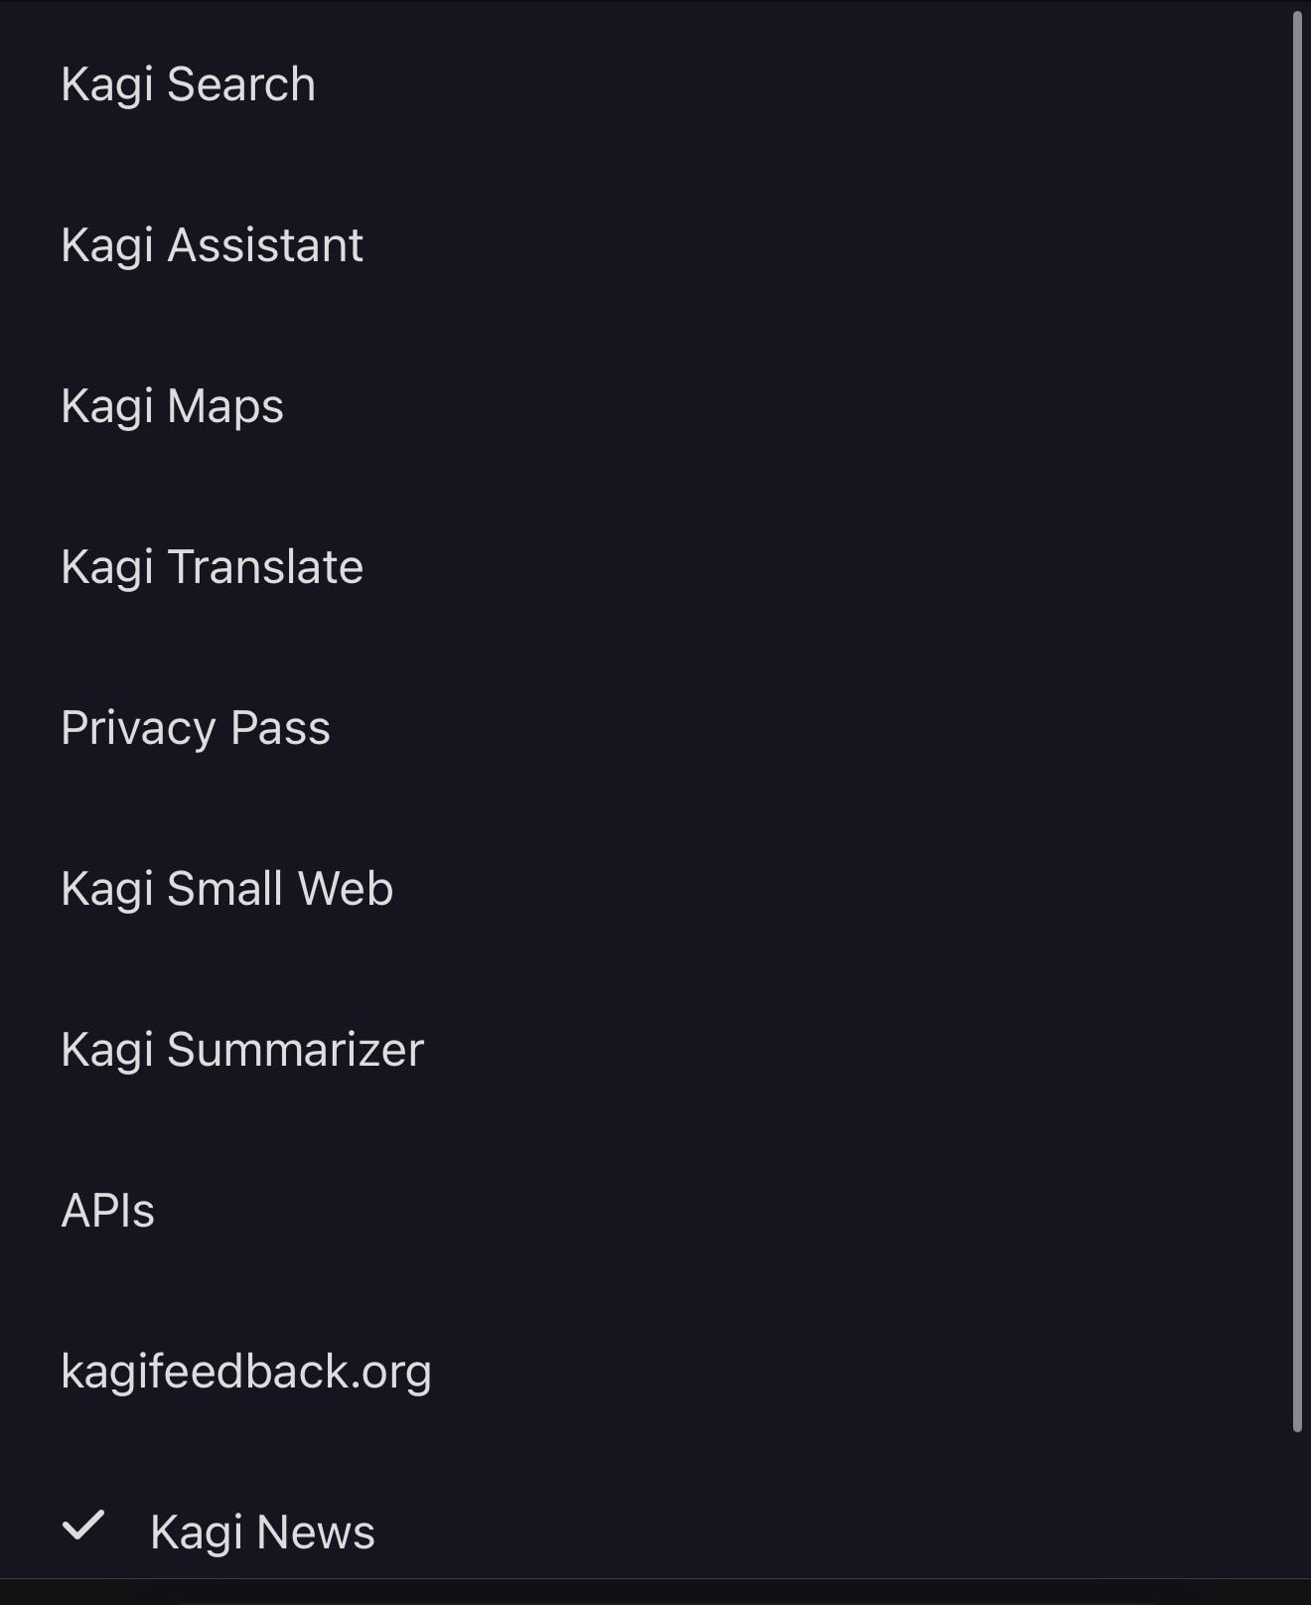1311x1605 pixels.
Task: Click the currently selected News option
Action: tap(262, 1532)
